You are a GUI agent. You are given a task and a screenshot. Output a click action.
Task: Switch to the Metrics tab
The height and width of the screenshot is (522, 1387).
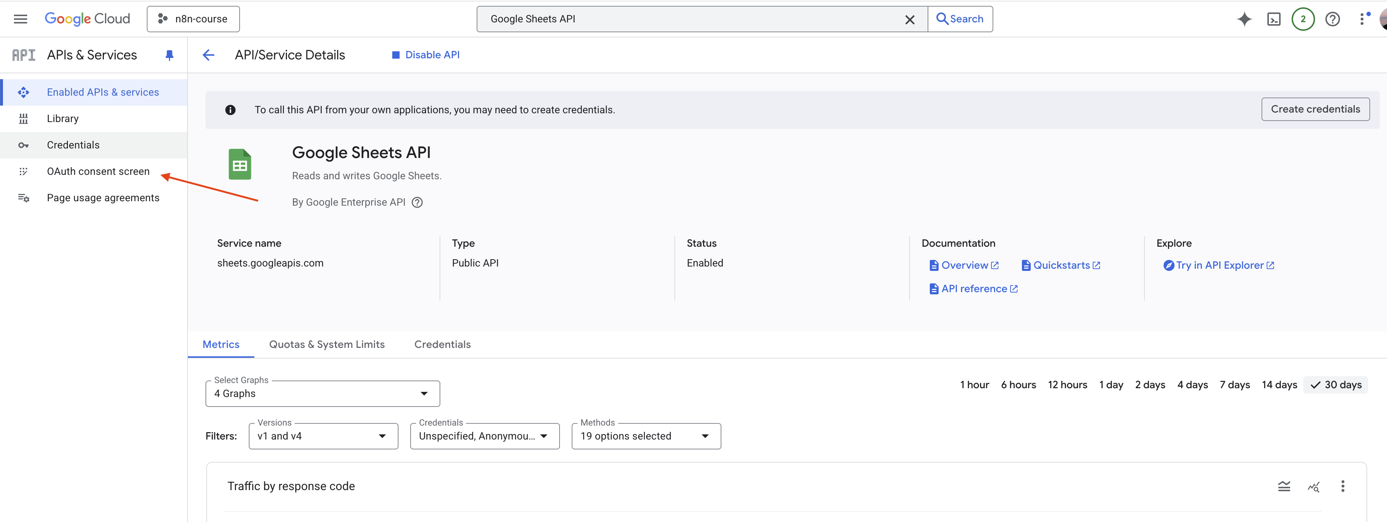[221, 345]
